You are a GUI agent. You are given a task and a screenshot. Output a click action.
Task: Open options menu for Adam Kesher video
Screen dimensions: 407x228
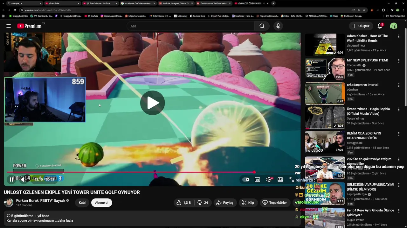399,36
